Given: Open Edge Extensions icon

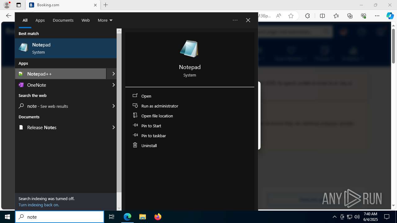Looking at the screenshot, I should click(307, 16).
